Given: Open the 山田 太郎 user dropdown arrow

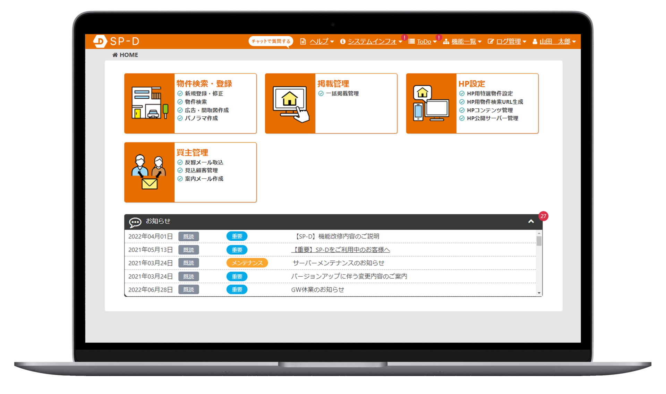Looking at the screenshot, I should pos(574,42).
